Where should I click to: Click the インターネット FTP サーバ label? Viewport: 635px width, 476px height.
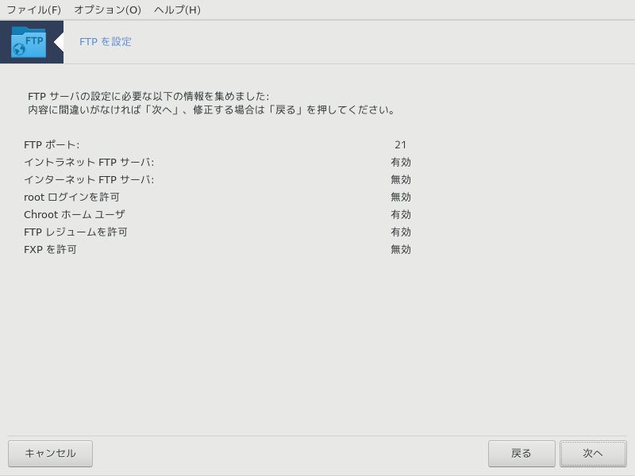tap(89, 180)
